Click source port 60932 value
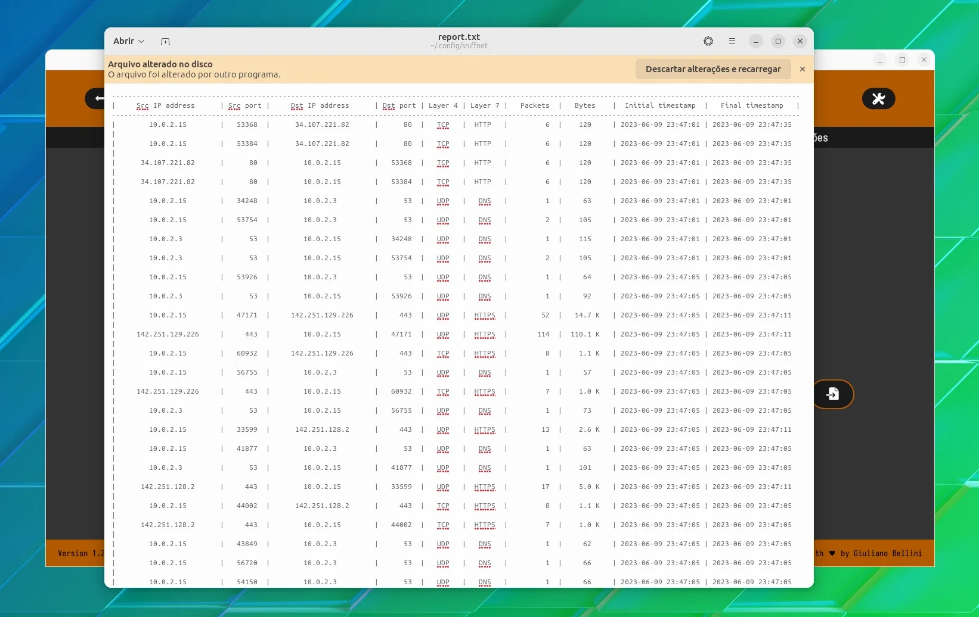 [x=247, y=353]
